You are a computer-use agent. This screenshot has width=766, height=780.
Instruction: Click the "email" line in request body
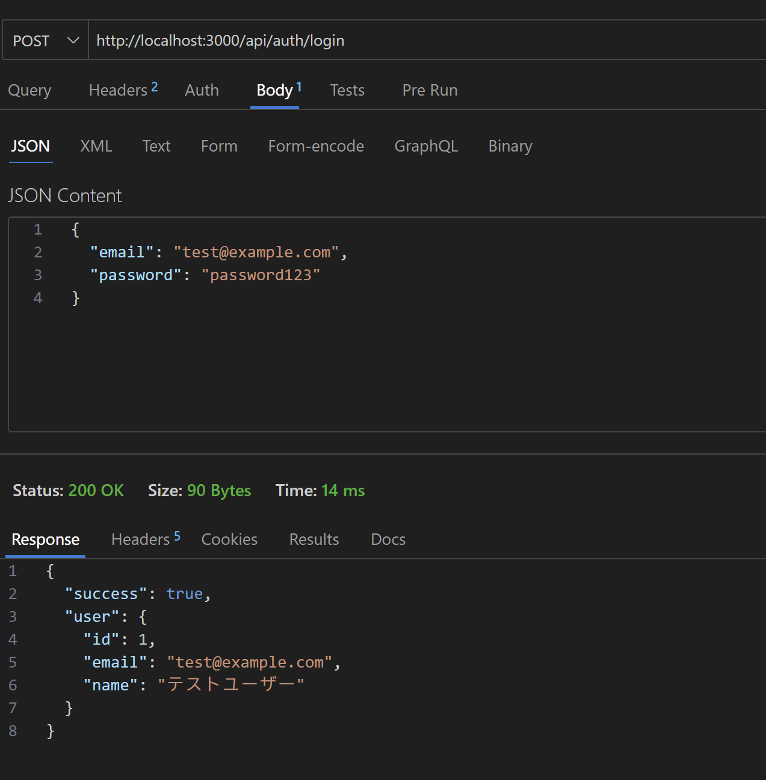click(219, 252)
